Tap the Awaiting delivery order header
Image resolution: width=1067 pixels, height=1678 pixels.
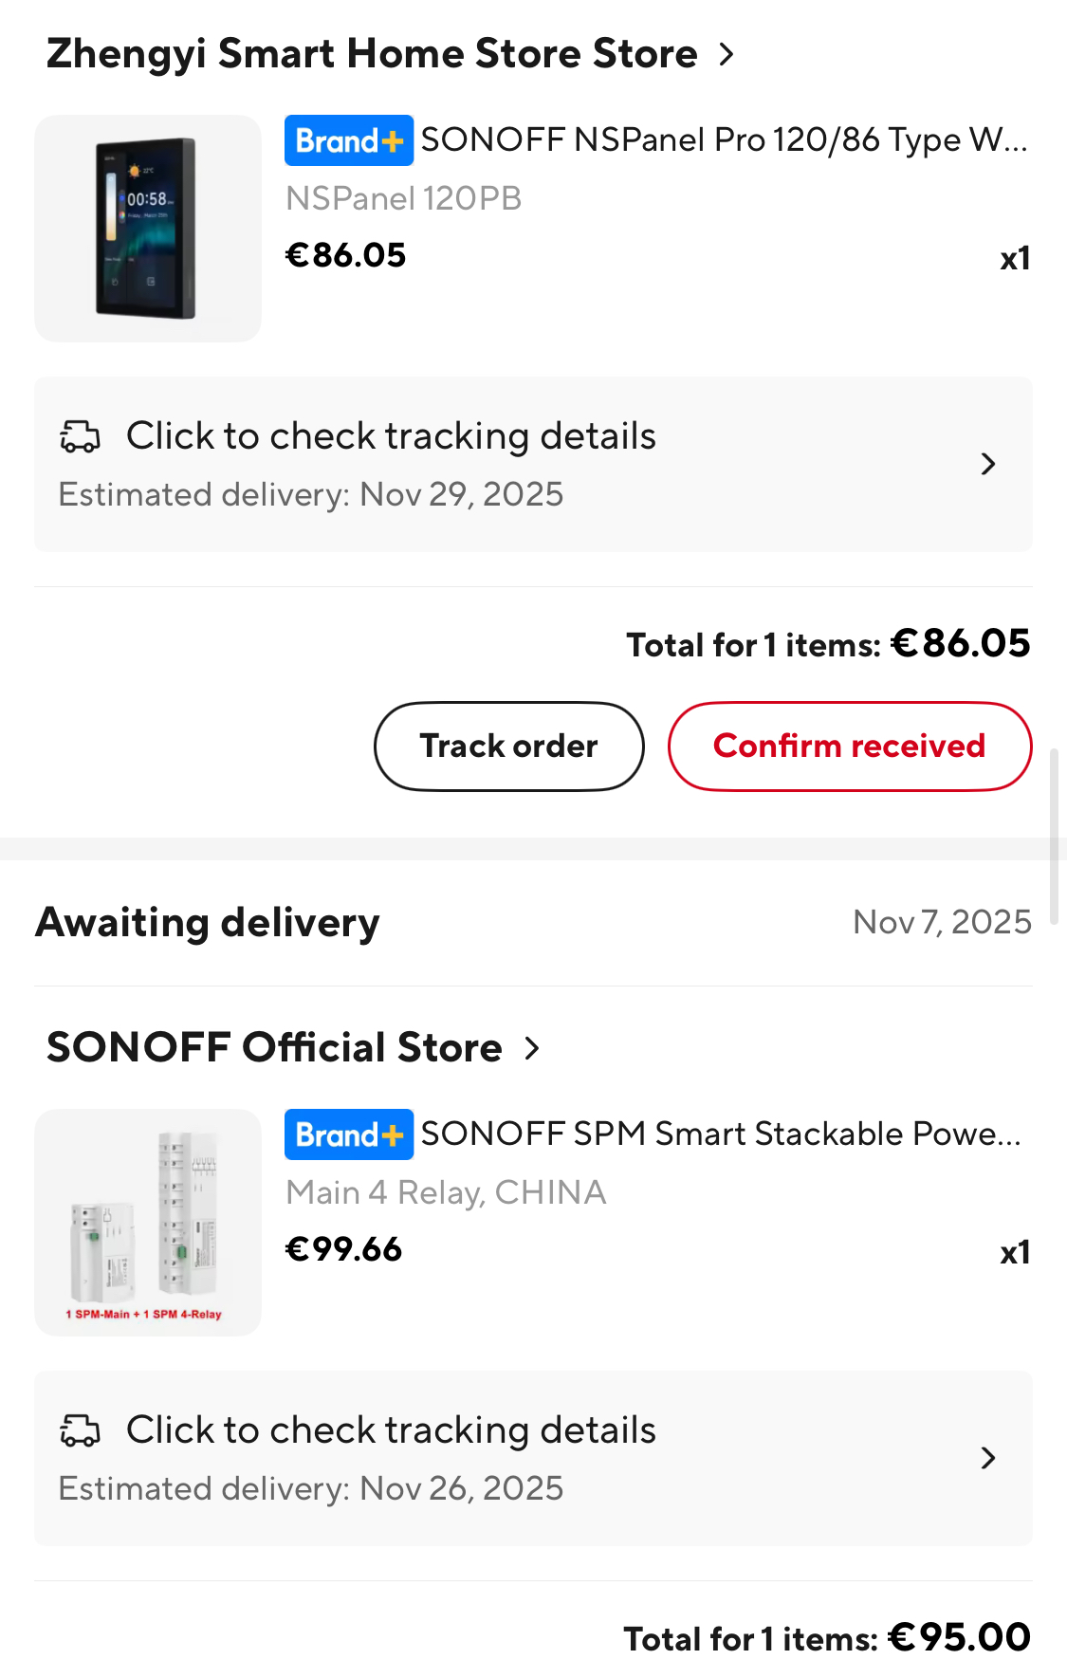tap(208, 923)
